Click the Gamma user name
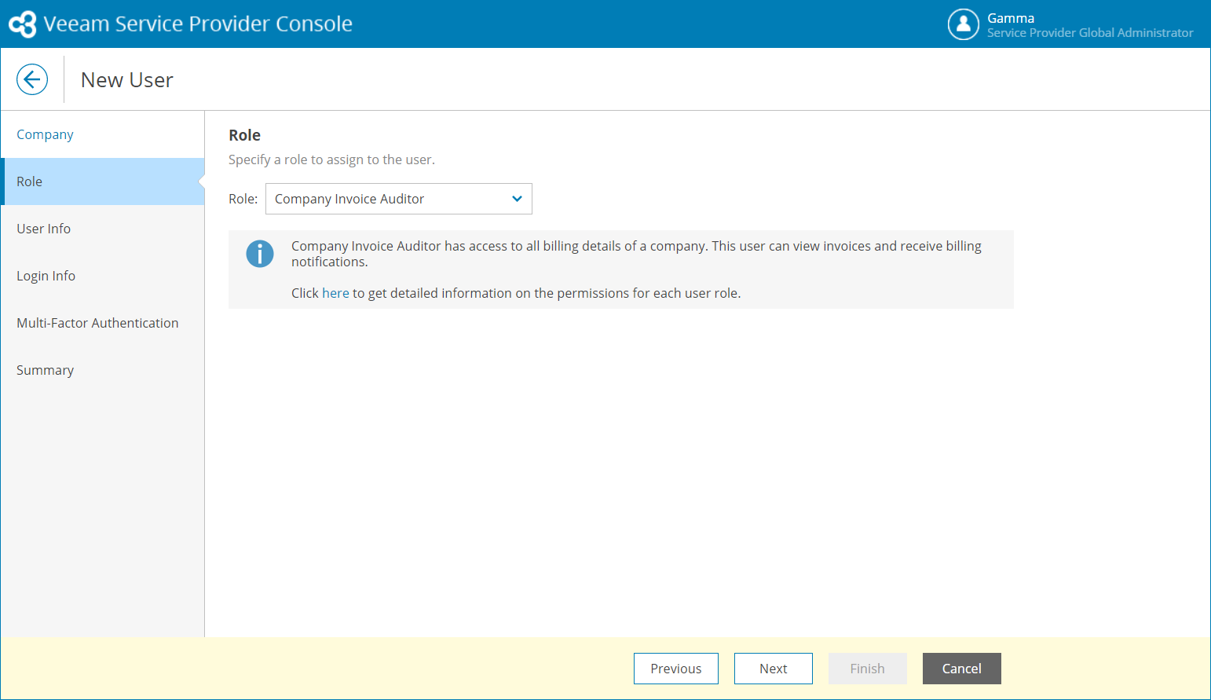Screen dimensions: 1211x700 [x=1011, y=18]
